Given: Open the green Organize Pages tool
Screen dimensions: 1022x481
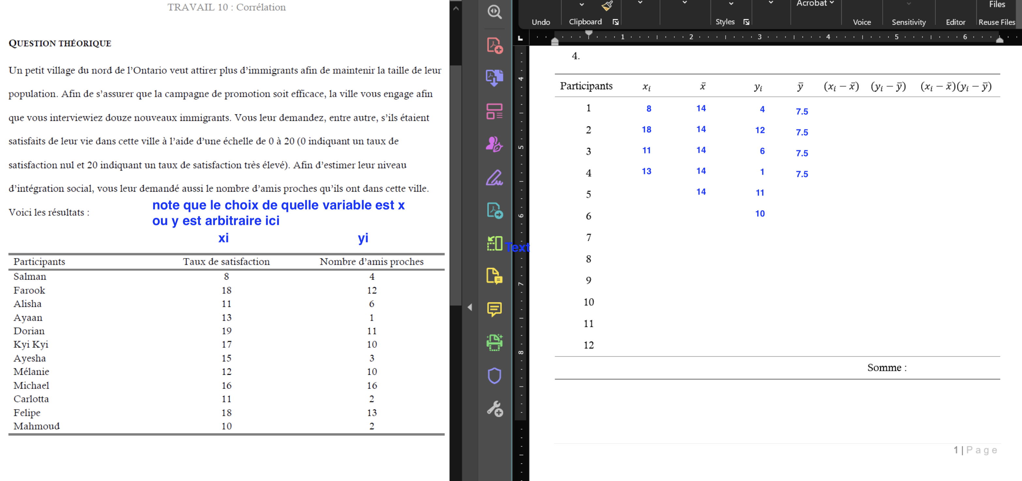Looking at the screenshot, I should click(494, 243).
